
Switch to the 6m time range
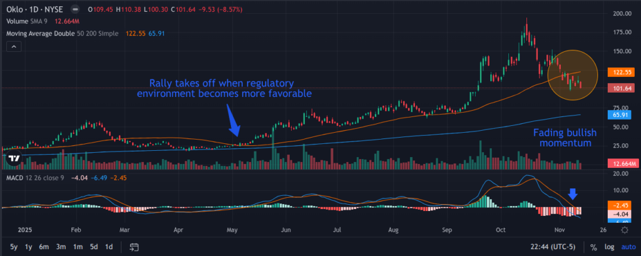pyautogui.click(x=44, y=247)
